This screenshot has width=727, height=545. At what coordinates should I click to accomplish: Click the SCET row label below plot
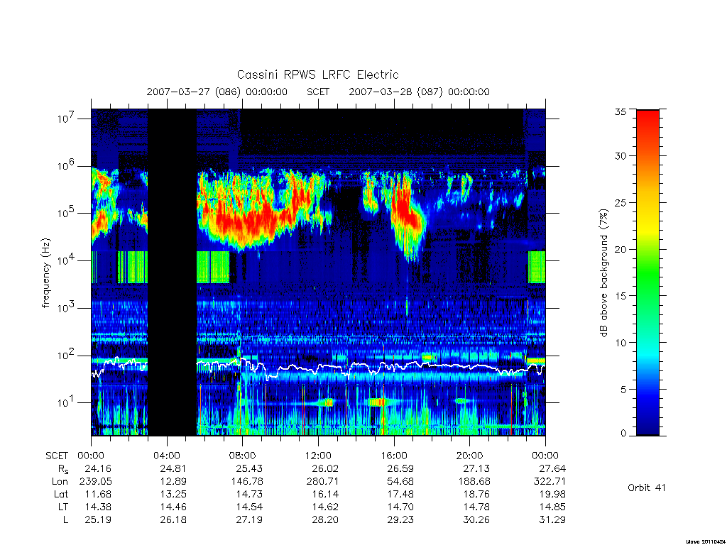pyautogui.click(x=57, y=456)
